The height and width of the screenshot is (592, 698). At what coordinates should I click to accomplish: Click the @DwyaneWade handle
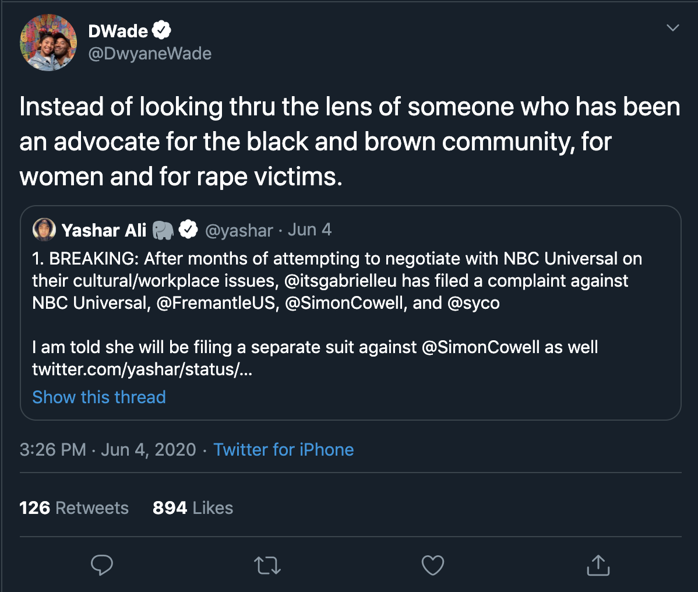[x=150, y=54]
